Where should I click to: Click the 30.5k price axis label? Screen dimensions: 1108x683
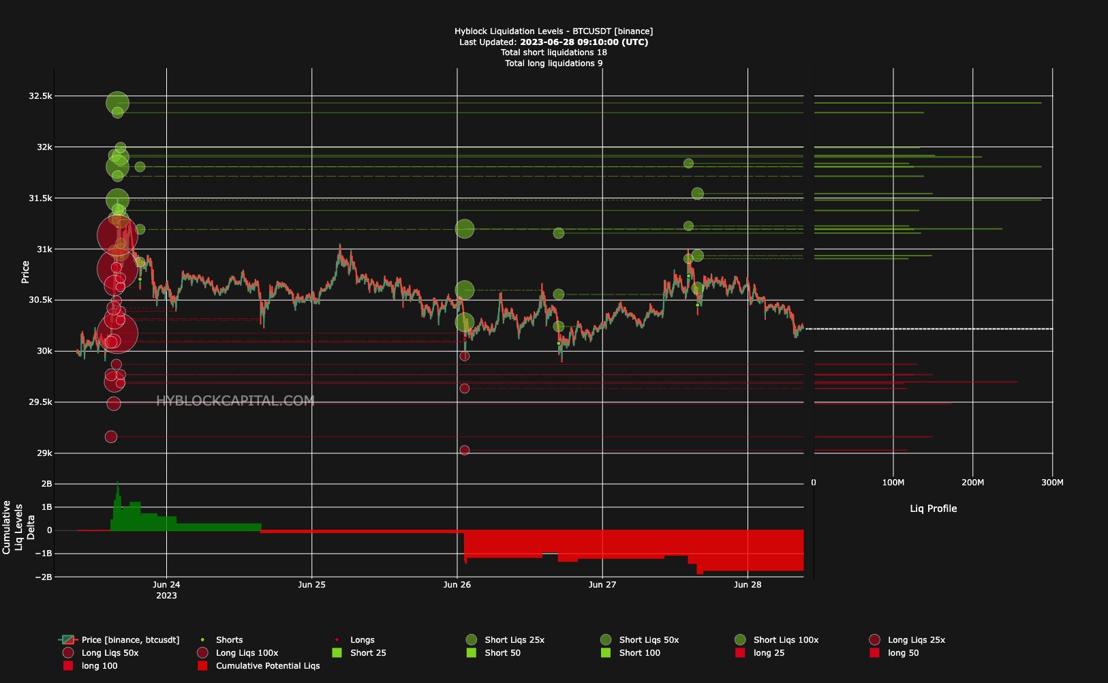pyautogui.click(x=40, y=300)
